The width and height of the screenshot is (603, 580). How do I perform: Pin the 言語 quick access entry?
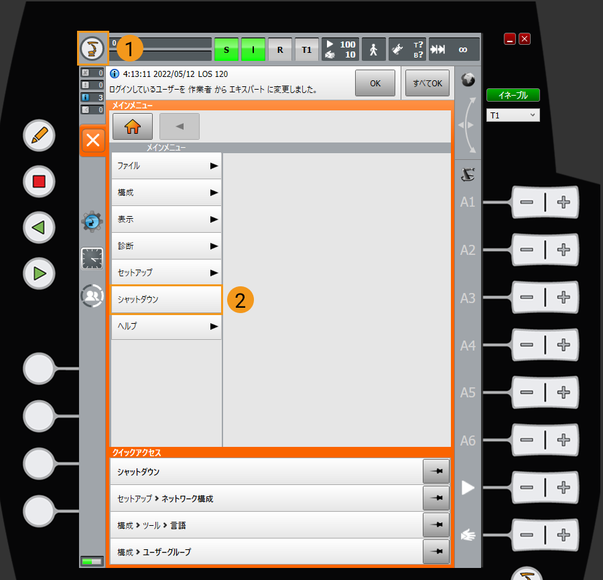[436, 524]
